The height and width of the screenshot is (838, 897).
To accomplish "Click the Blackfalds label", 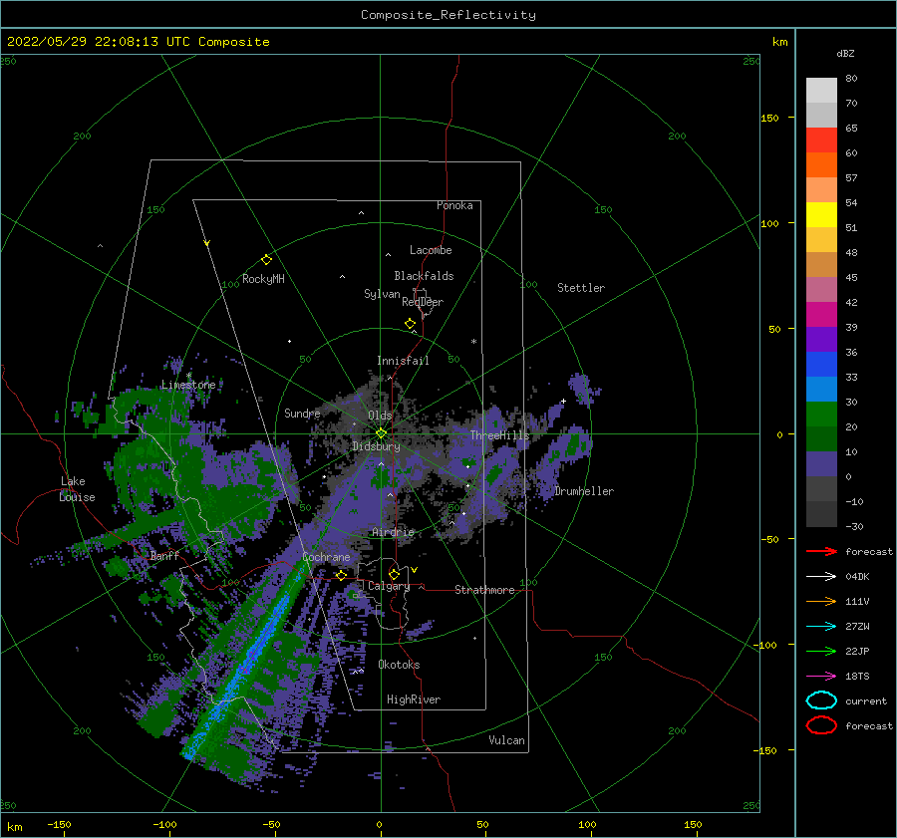I will (x=424, y=276).
